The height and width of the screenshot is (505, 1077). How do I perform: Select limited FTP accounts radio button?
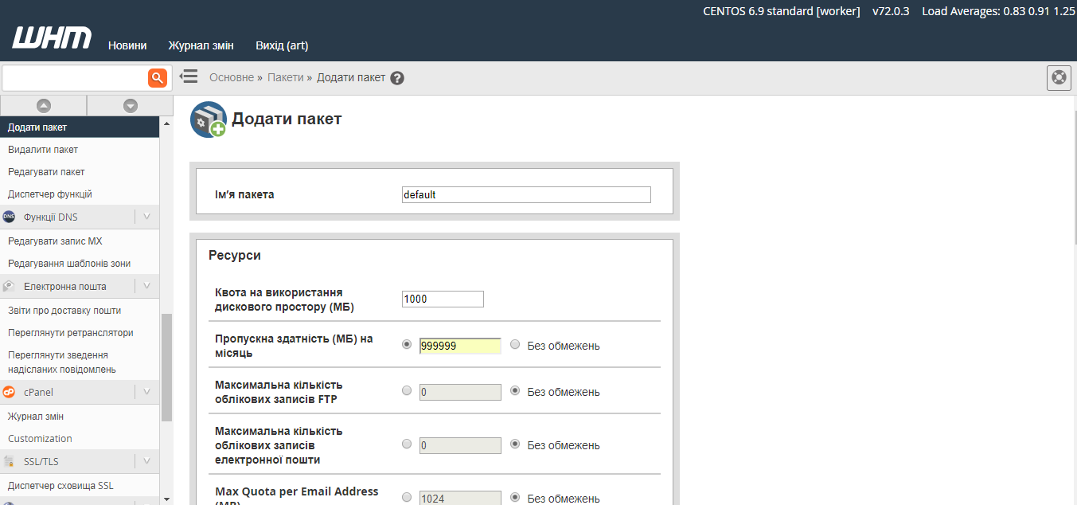pyautogui.click(x=407, y=391)
